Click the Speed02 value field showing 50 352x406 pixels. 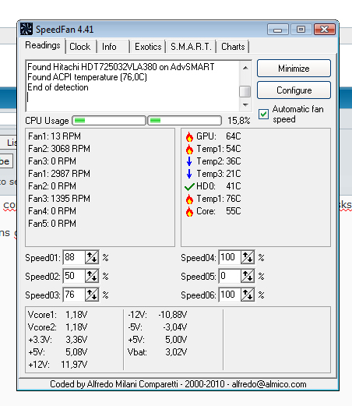pos(74,276)
